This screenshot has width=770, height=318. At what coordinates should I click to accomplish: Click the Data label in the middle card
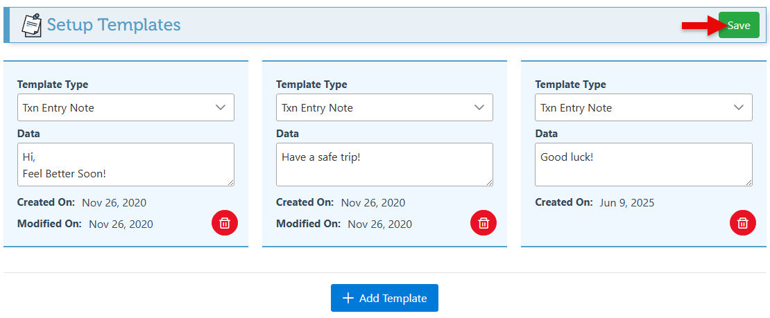click(x=287, y=134)
